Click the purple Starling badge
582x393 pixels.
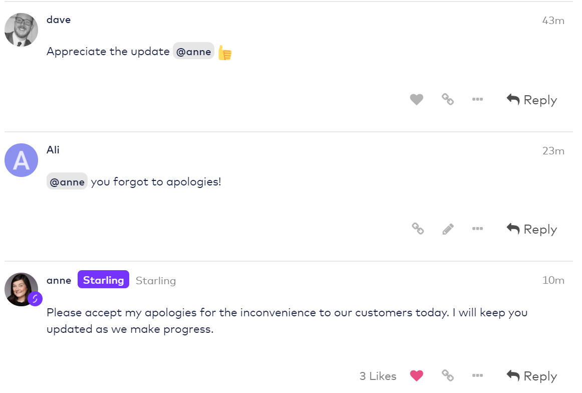pyautogui.click(x=103, y=280)
